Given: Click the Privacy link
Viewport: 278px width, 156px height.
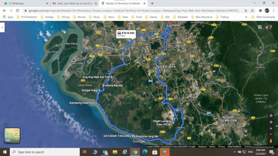Looking at the screenshot, I should pos(222,147).
